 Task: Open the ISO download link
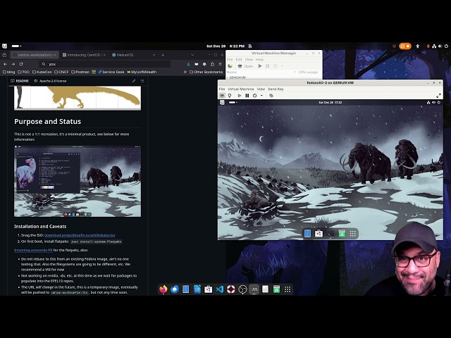coord(80,235)
